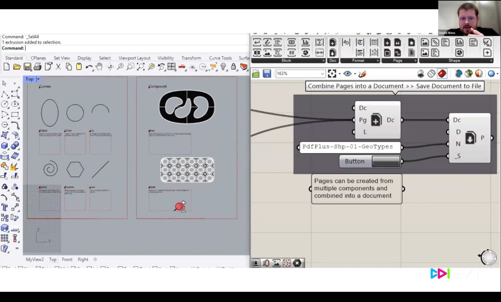501x302 pixels.
Task: Switch to the Front viewport tab
Action: pos(67,260)
